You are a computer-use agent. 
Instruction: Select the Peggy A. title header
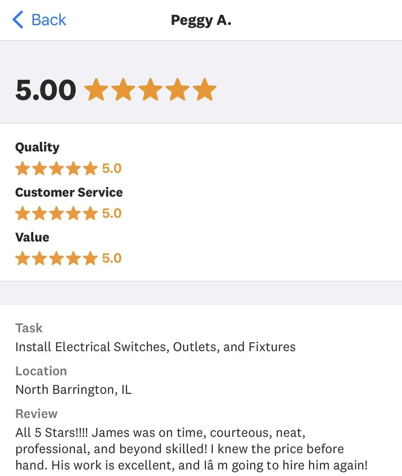201,20
